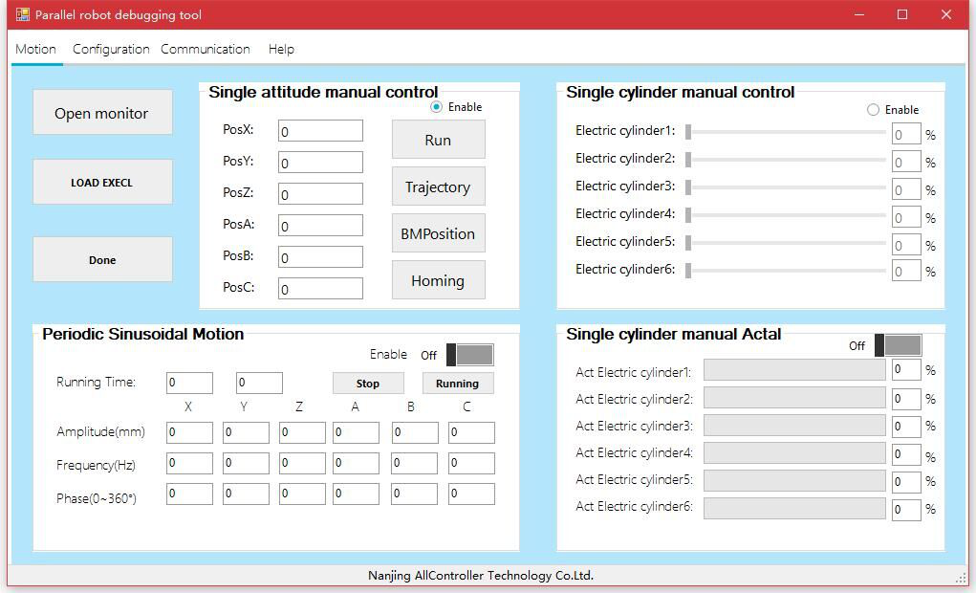Image resolution: width=976 pixels, height=593 pixels.
Task: Click the Amplitude X input field
Action: click(x=189, y=432)
